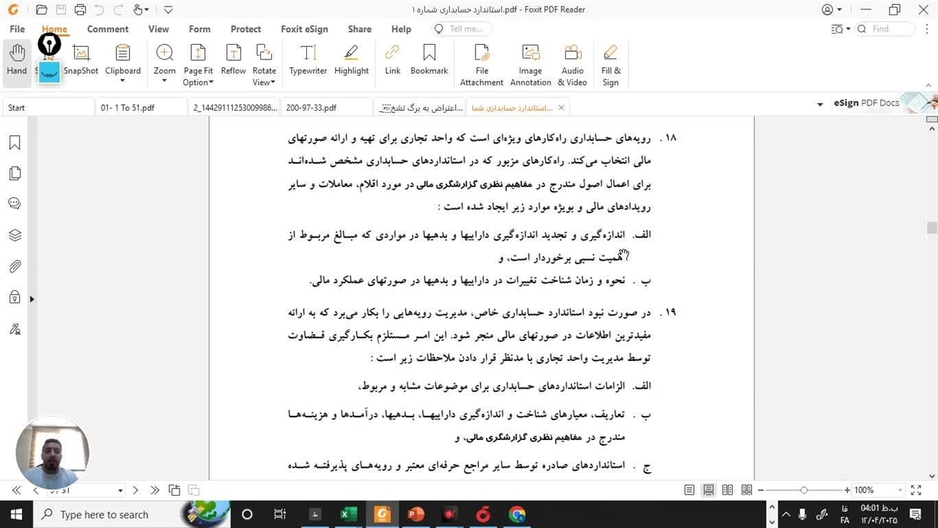Select the Typewriter tool
Image resolution: width=938 pixels, height=528 pixels.
[x=308, y=60]
